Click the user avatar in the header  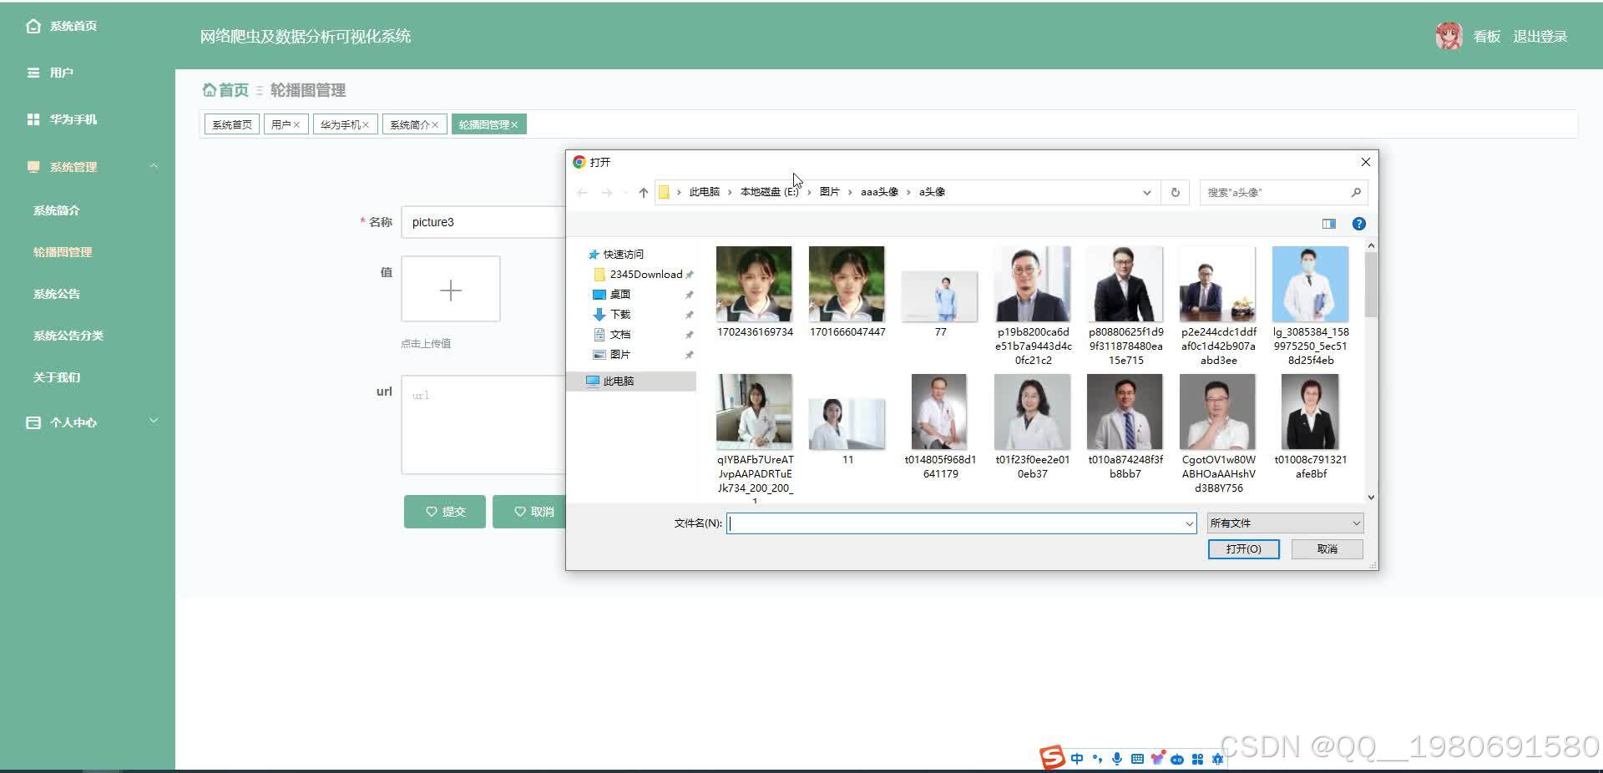1449,36
